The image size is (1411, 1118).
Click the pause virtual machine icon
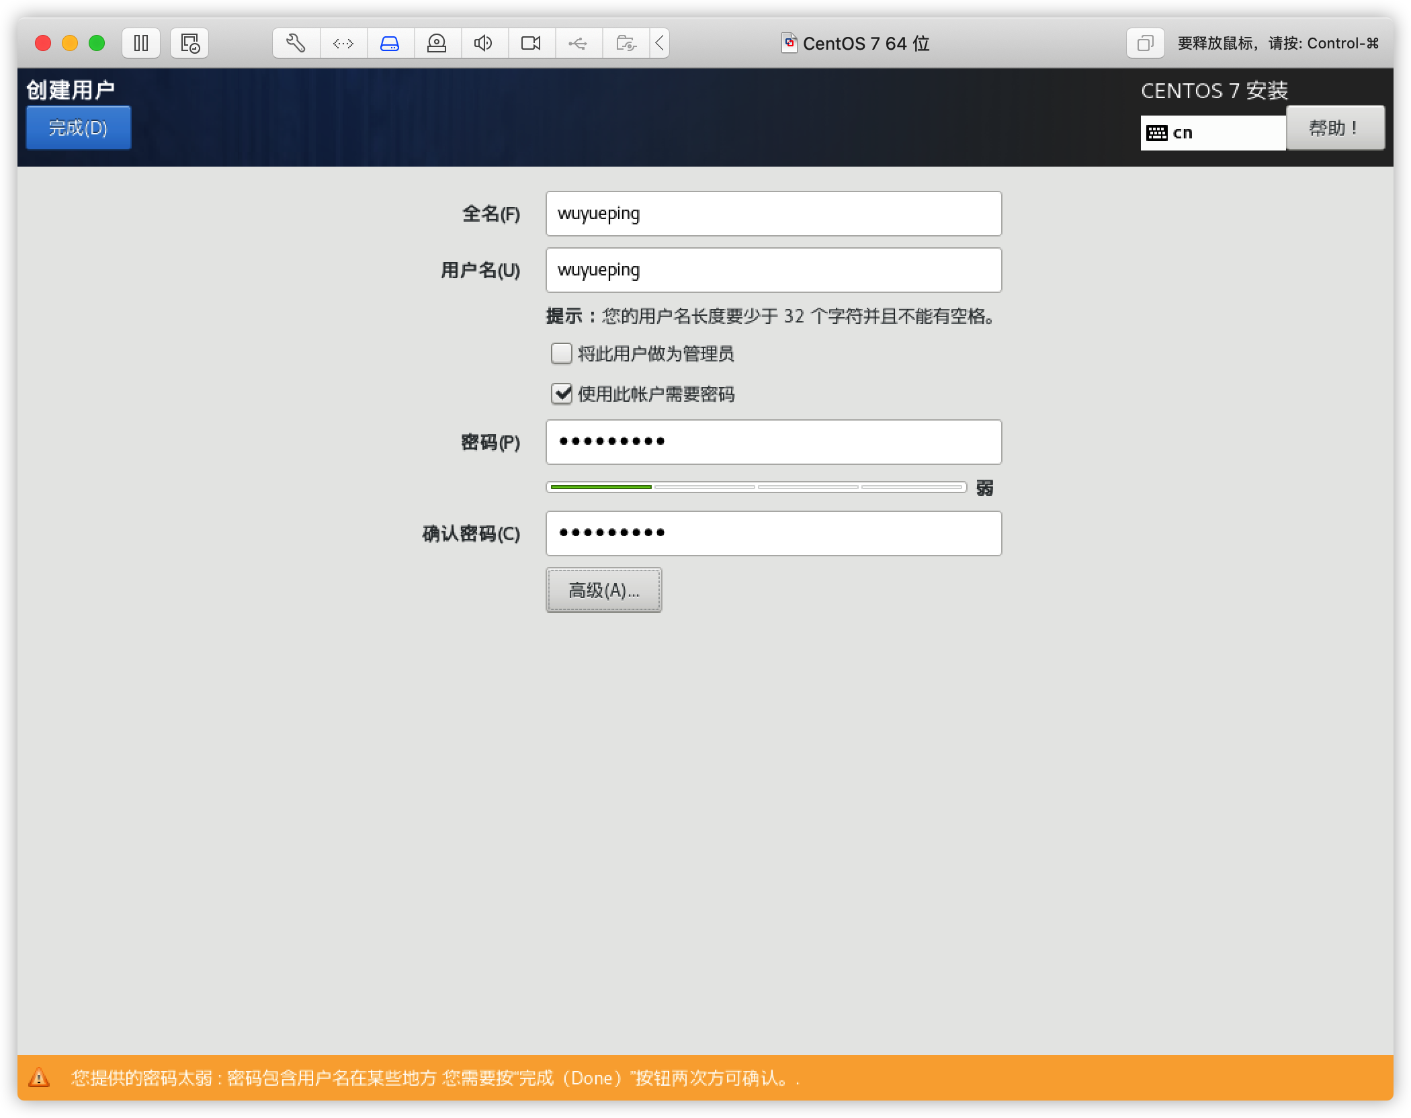coord(141,44)
